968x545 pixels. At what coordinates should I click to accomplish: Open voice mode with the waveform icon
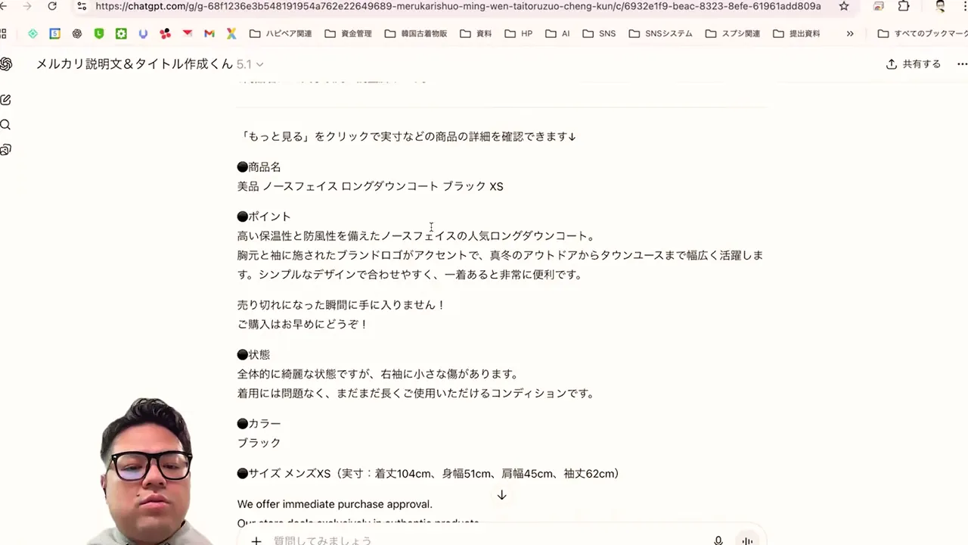pyautogui.click(x=747, y=540)
